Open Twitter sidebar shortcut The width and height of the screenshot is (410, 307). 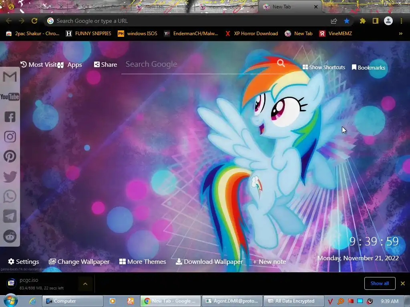click(10, 176)
